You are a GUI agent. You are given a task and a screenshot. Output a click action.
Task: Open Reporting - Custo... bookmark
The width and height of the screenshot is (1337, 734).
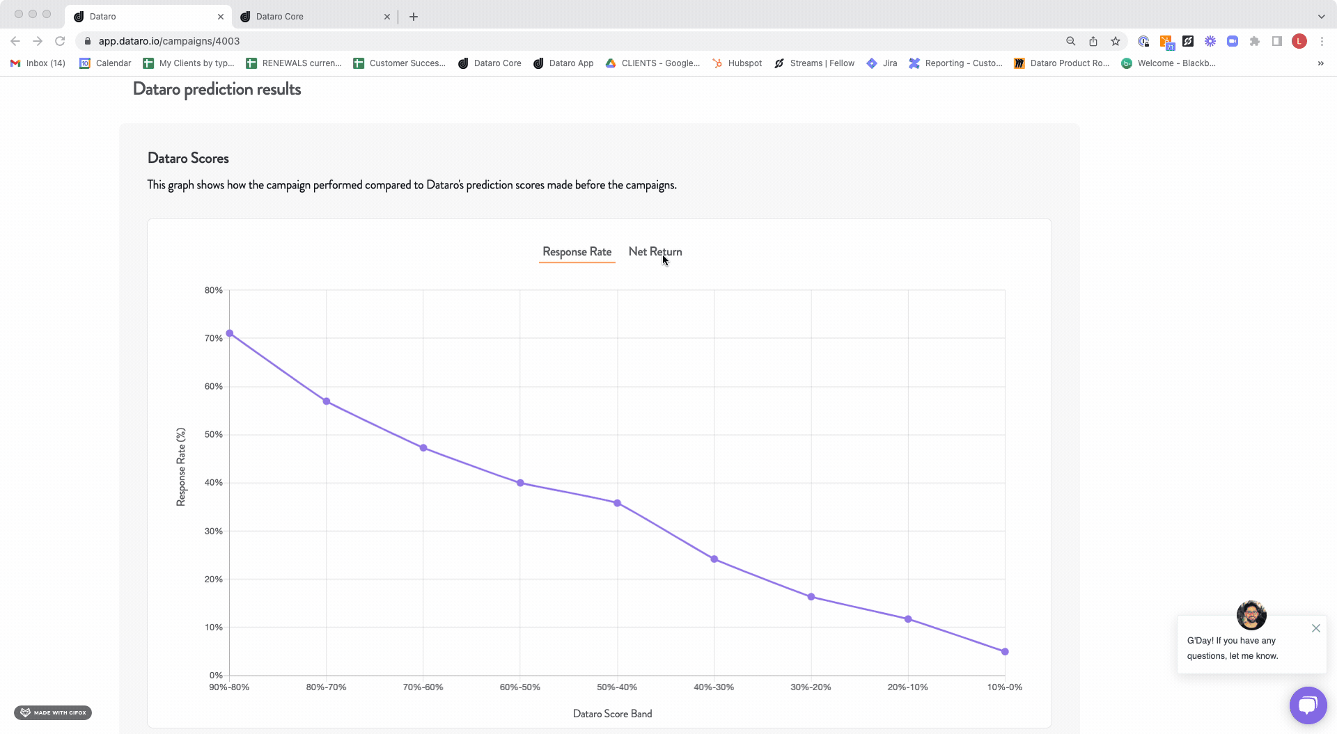pos(955,63)
